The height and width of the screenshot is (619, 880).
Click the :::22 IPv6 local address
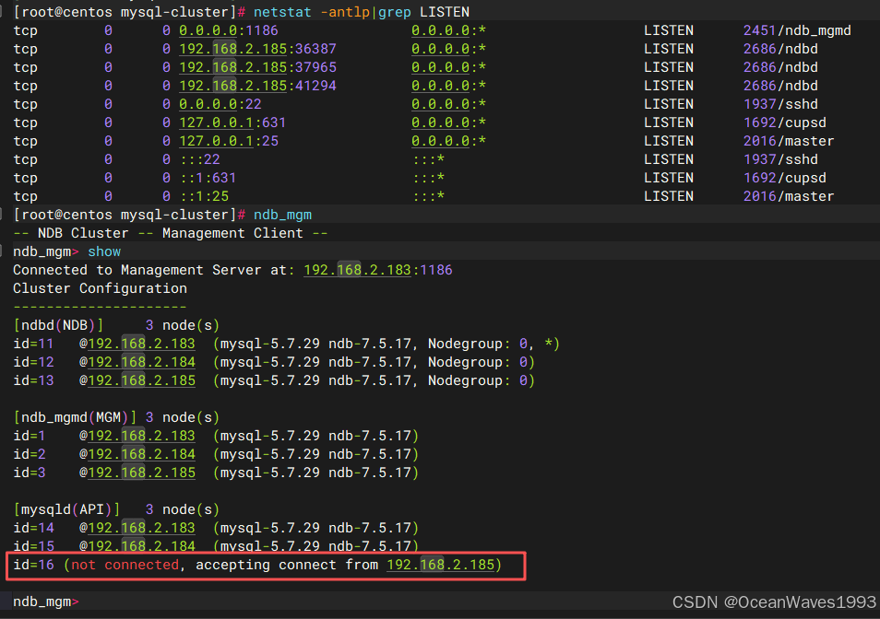point(200,159)
